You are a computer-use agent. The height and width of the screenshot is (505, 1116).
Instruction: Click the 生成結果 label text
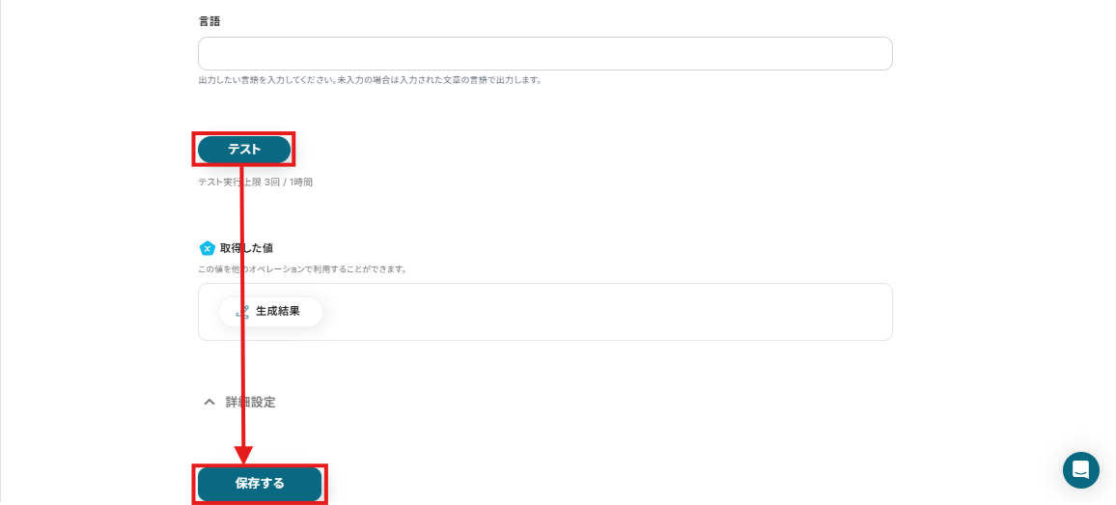click(x=278, y=312)
